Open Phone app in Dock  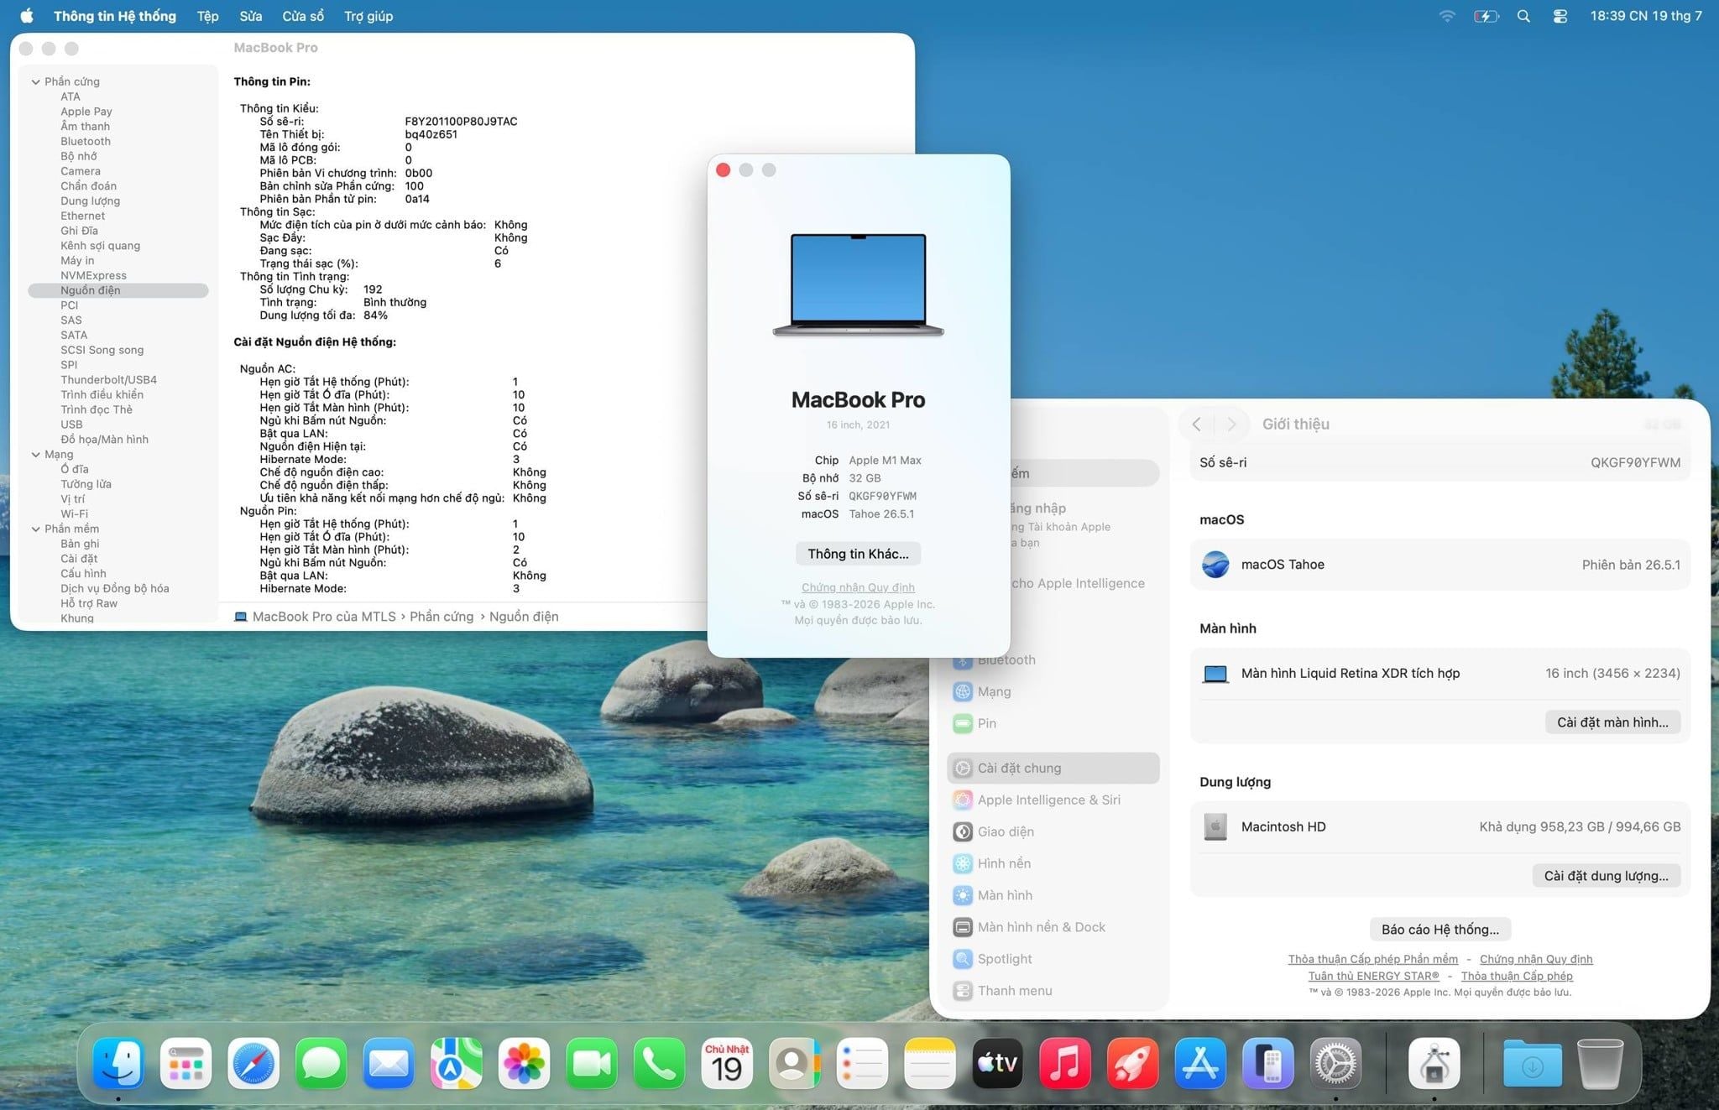coord(659,1063)
